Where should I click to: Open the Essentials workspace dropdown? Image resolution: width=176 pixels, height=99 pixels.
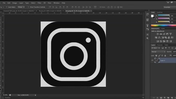(169, 7)
